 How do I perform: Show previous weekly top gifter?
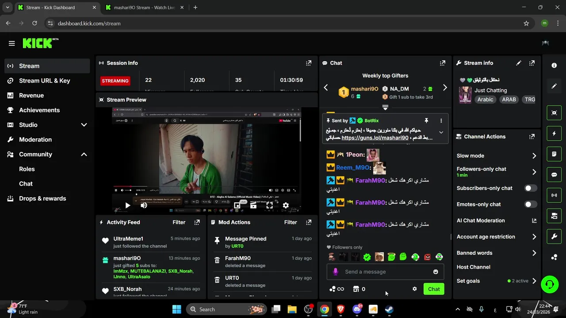[x=326, y=88]
